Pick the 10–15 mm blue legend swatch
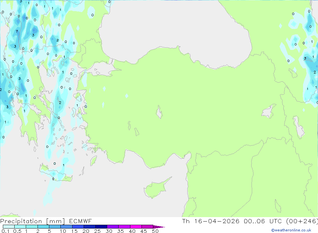Viewport: 318px width, 233px height. tap(66, 227)
